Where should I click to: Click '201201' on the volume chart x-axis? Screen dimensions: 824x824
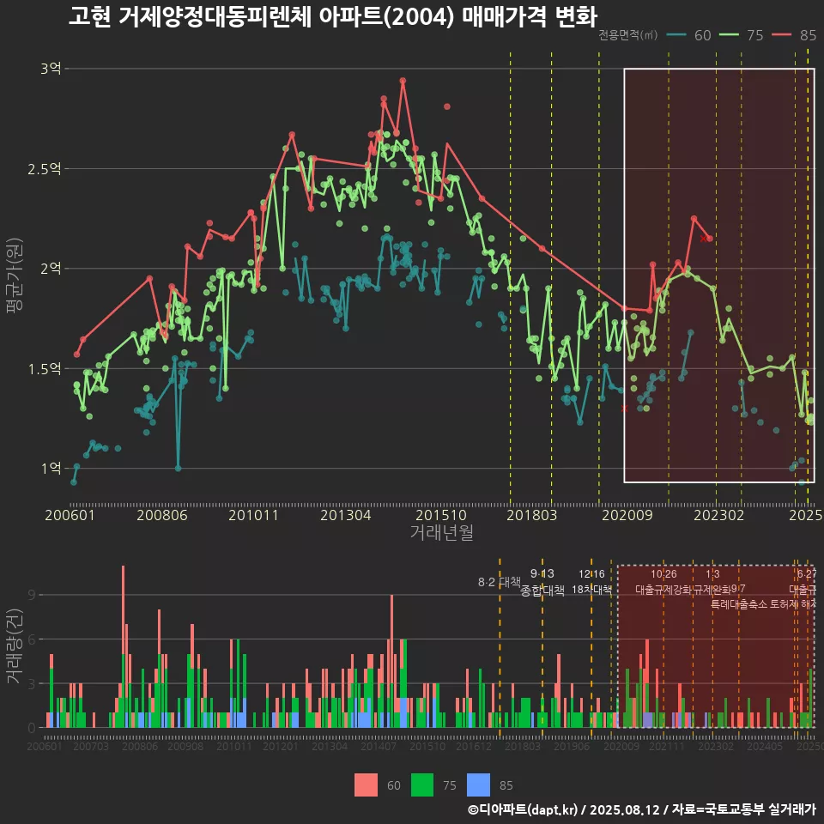coord(281,746)
